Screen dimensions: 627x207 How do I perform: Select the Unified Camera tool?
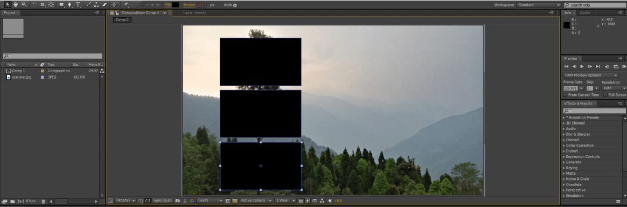(43, 5)
